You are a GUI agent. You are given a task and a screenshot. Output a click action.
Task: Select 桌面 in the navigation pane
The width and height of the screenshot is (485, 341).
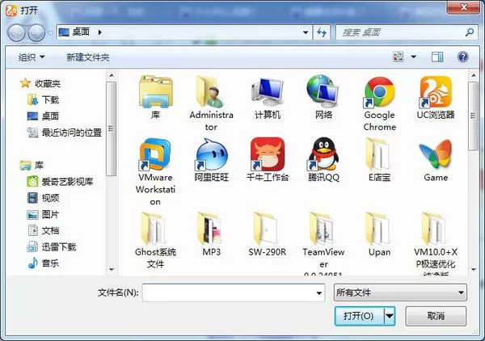point(44,116)
